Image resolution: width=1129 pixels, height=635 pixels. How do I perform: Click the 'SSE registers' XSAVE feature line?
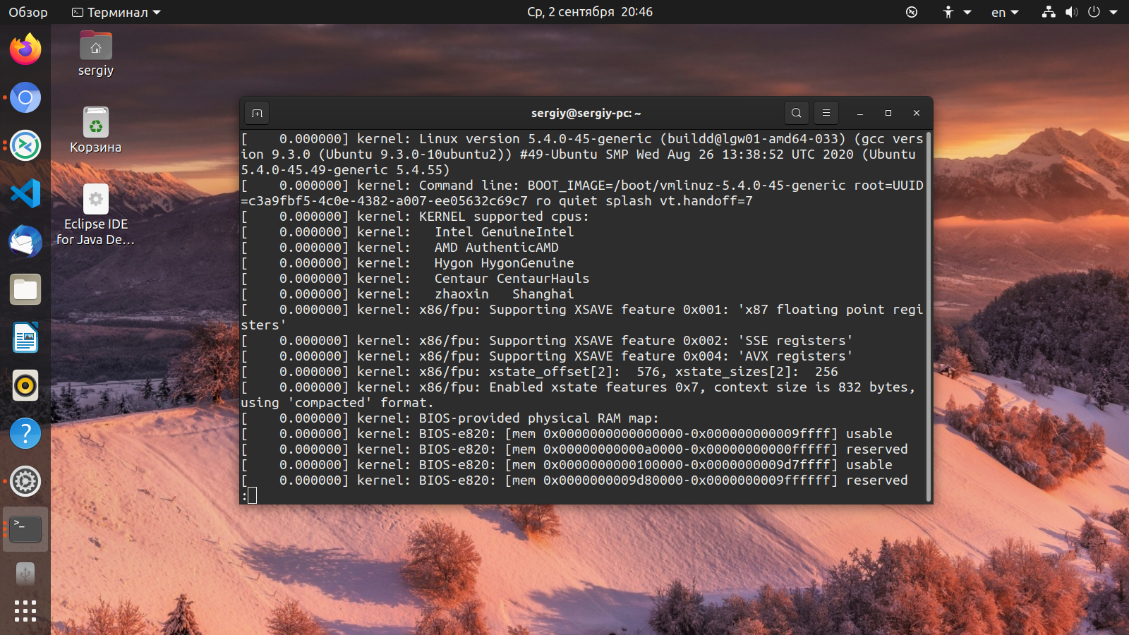coord(548,341)
